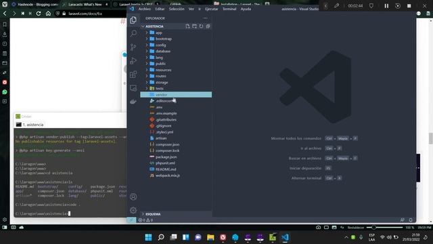
Task: Open WhatsApp web panel in Vivaldi side bar
Action: (5, 92)
